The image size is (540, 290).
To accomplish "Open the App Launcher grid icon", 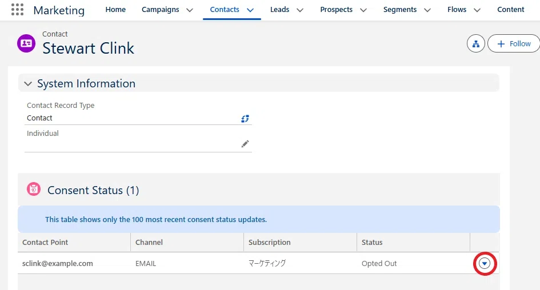I will click(x=17, y=10).
